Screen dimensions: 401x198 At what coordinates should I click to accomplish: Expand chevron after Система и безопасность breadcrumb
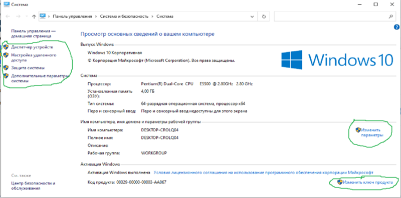(153, 16)
